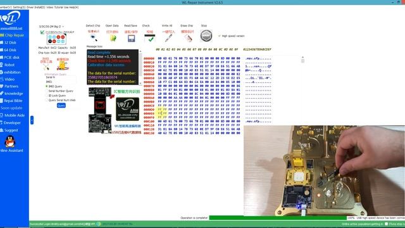Image resolution: width=405 pixels, height=228 pixels.
Task: Click the message box scroll up arrow
Action: [140, 51]
